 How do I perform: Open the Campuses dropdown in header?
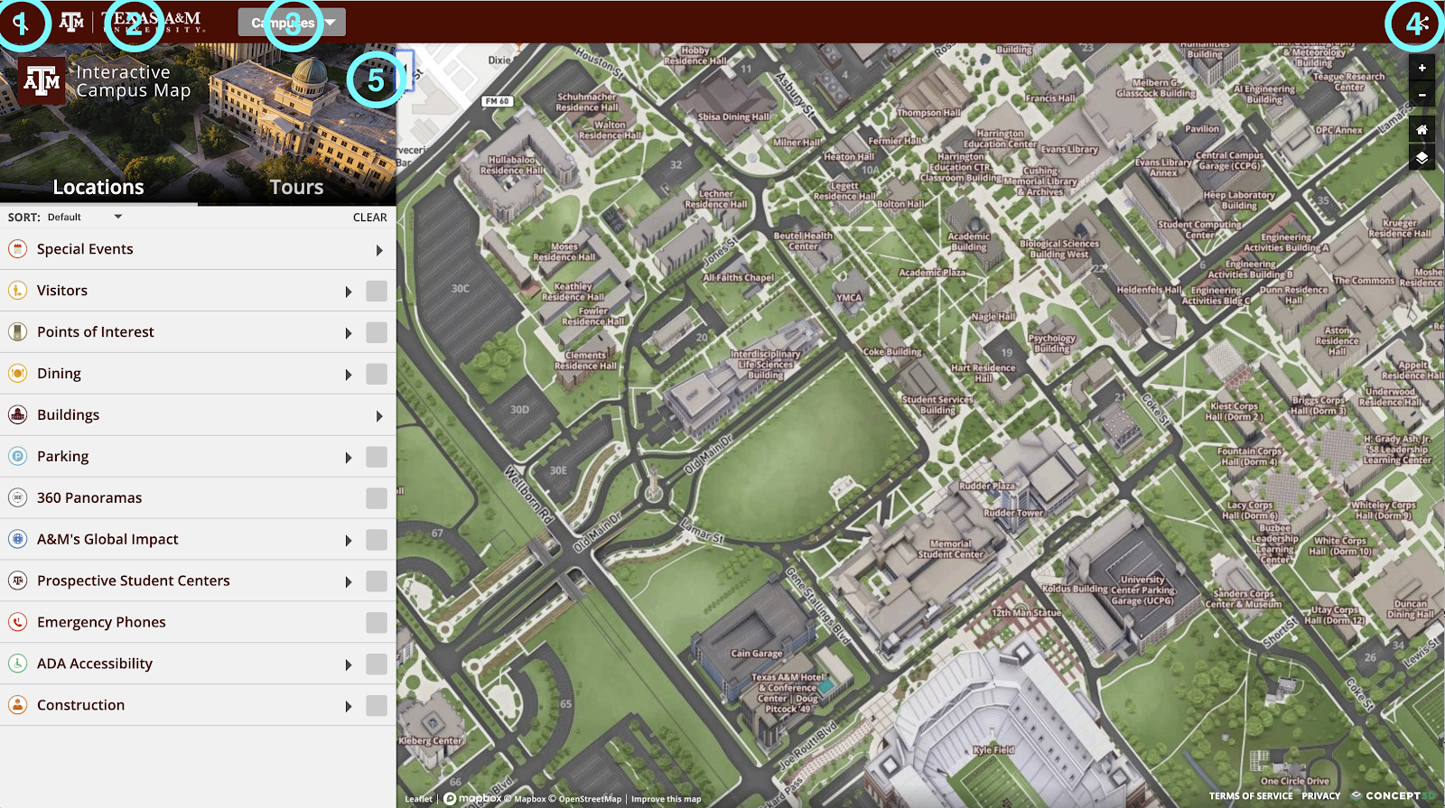(292, 23)
